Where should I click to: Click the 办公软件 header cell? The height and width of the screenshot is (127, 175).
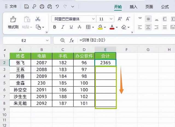[x=84, y=56]
